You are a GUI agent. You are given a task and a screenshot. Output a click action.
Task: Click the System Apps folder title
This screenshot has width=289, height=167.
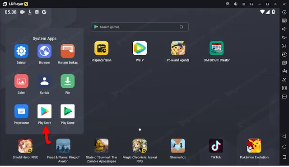pyautogui.click(x=44, y=38)
